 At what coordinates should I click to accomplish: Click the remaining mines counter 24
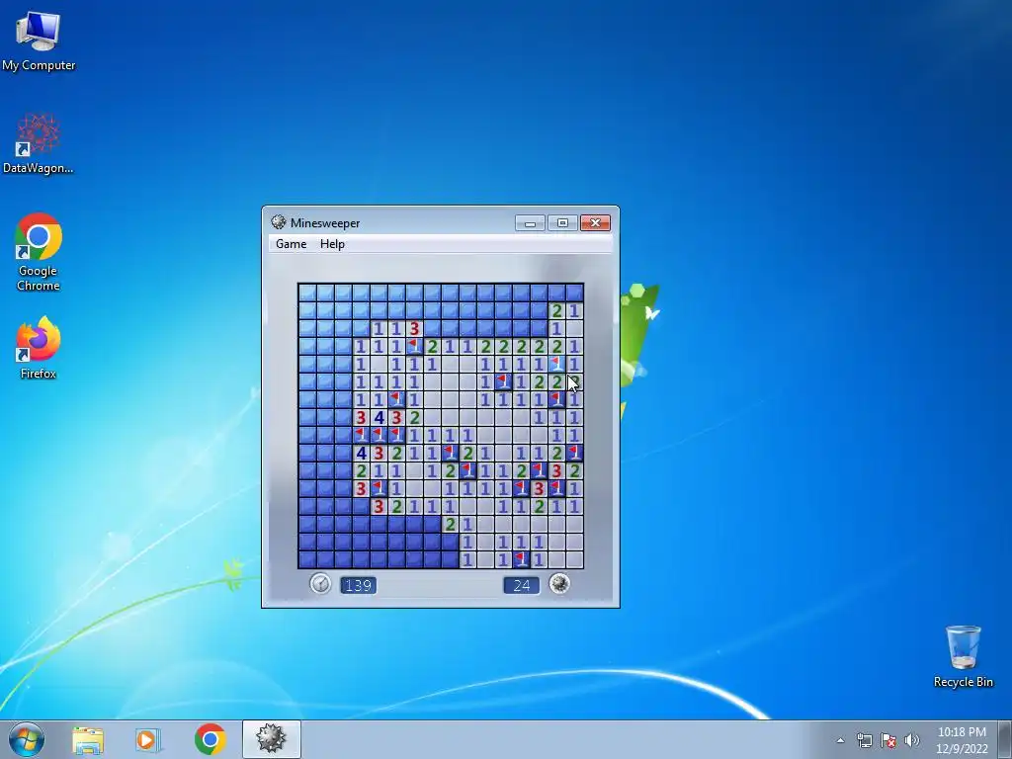click(x=522, y=585)
